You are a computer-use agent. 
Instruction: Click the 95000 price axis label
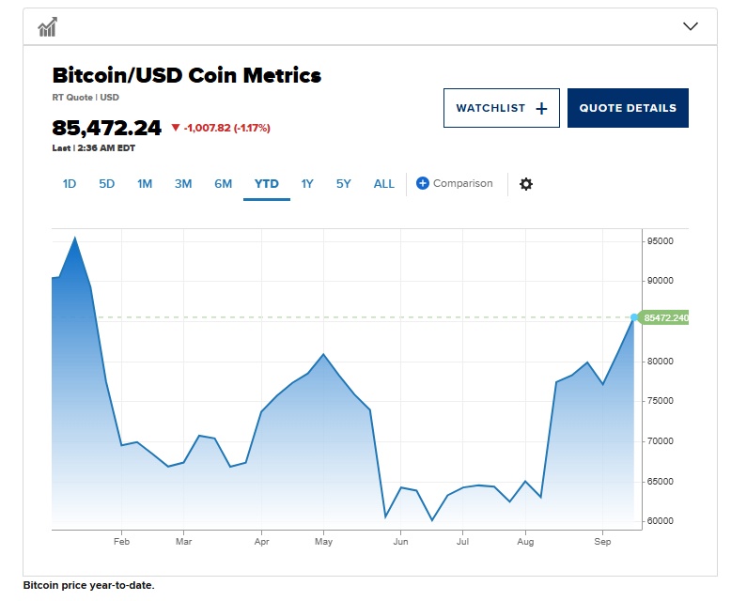pyautogui.click(x=661, y=240)
